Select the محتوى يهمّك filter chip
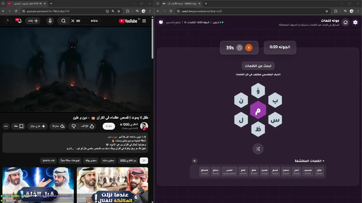Image resolution: width=362 pixels, height=203 pixels. click(91, 160)
